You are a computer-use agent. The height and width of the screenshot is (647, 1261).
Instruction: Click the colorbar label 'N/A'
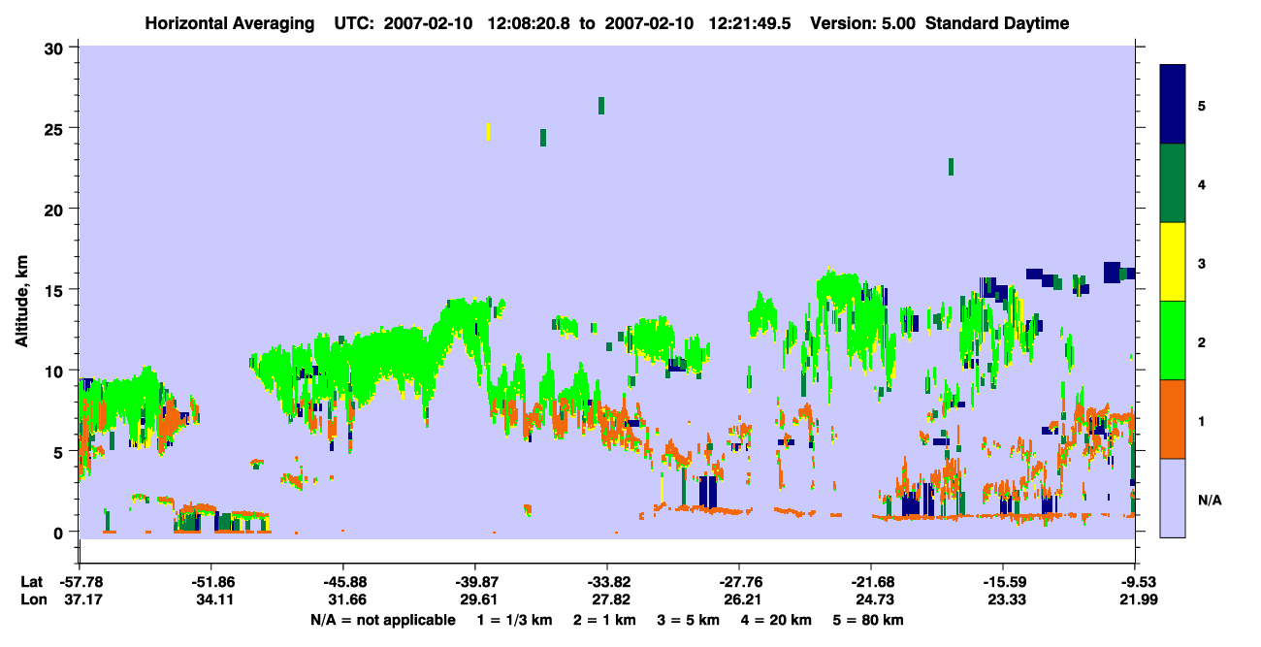pyautogui.click(x=1210, y=501)
